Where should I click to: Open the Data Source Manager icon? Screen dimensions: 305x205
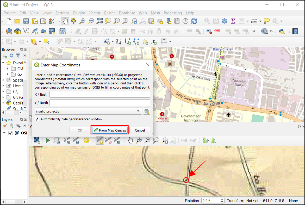[9, 31]
